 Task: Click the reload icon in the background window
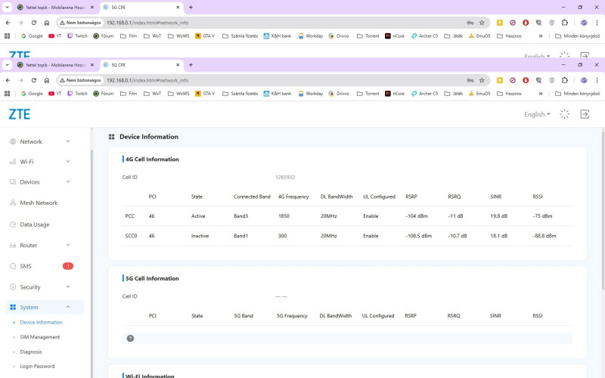tap(33, 23)
